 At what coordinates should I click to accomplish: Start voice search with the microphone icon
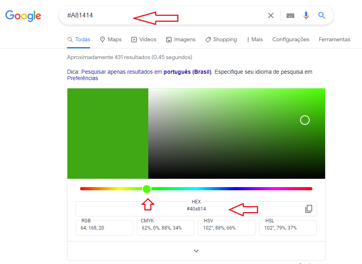point(306,15)
